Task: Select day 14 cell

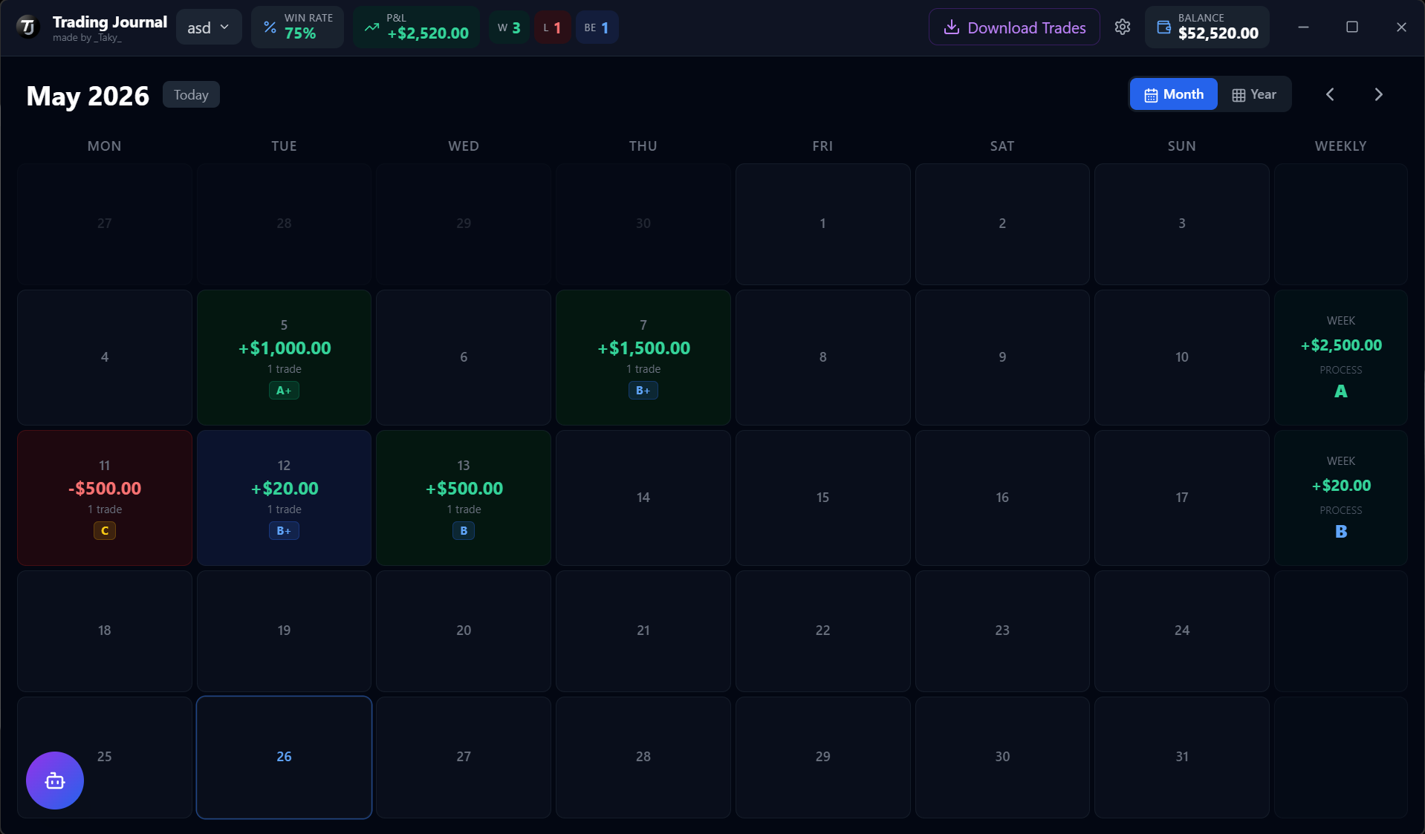Action: click(x=643, y=498)
